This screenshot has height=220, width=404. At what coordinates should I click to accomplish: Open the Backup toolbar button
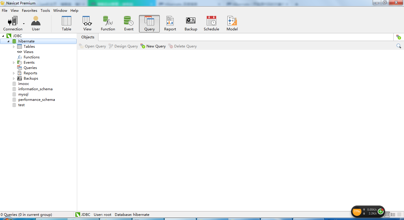click(x=191, y=24)
